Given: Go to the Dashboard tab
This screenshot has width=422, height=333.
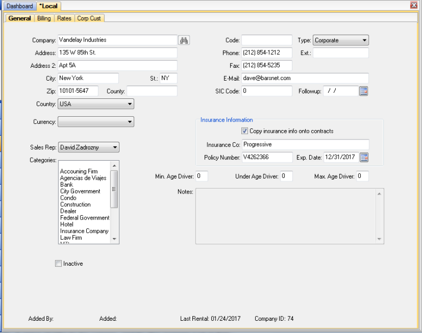Looking at the screenshot, I should coord(19,6).
